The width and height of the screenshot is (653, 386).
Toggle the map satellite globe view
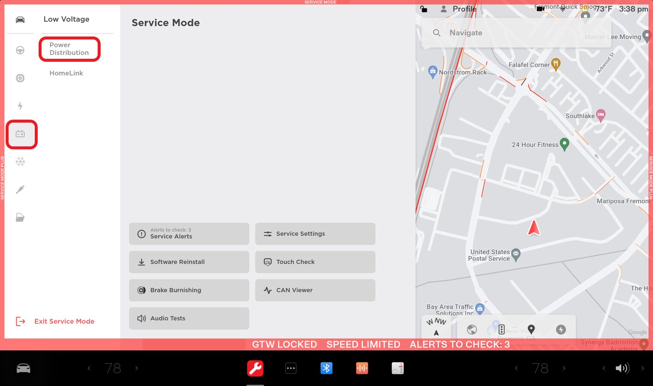click(472, 329)
